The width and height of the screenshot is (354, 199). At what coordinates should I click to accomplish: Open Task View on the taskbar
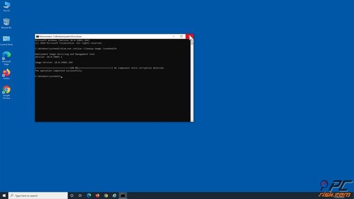pos(80,196)
